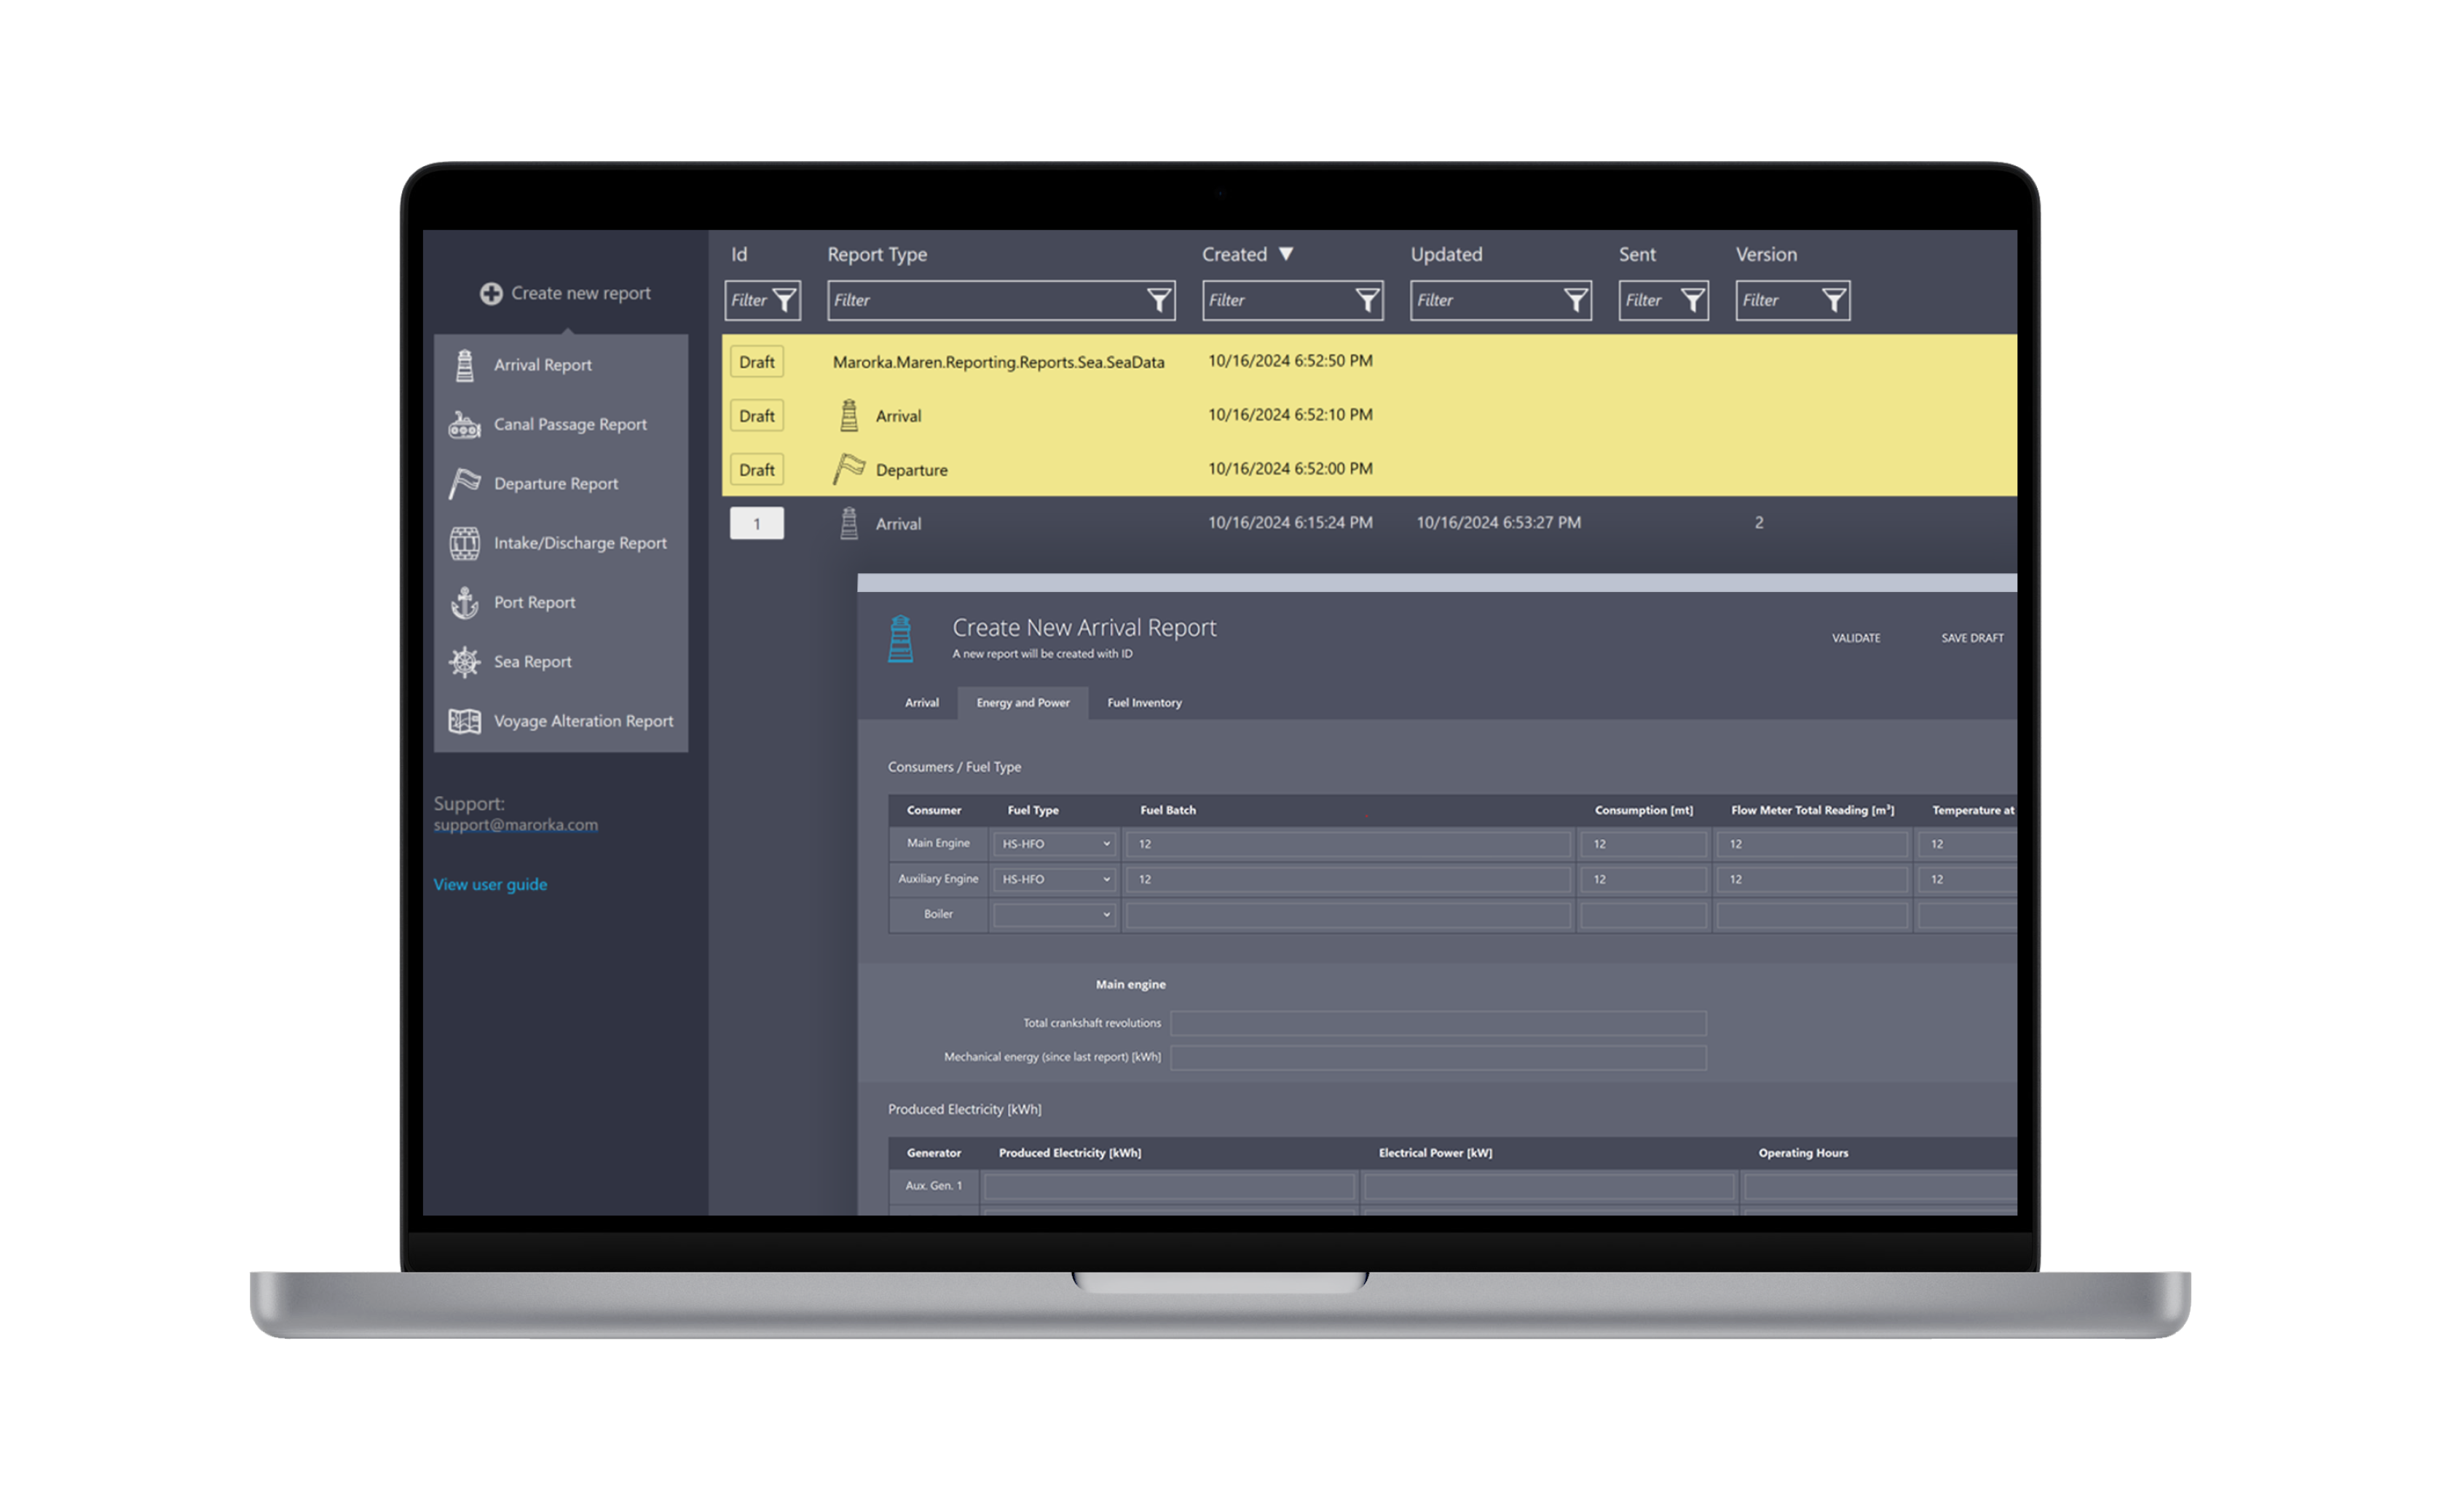Screen dimensions: 2447x1512
Task: Click the Departure Report flag icon
Action: [x=465, y=484]
